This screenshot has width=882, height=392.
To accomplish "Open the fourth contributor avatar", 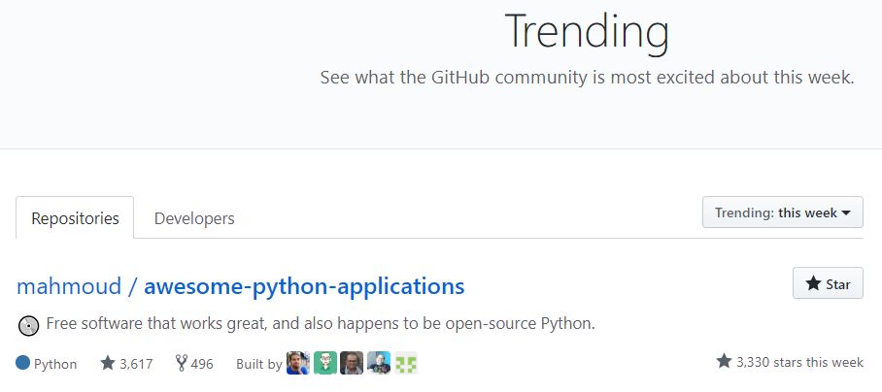I will pyautogui.click(x=379, y=363).
